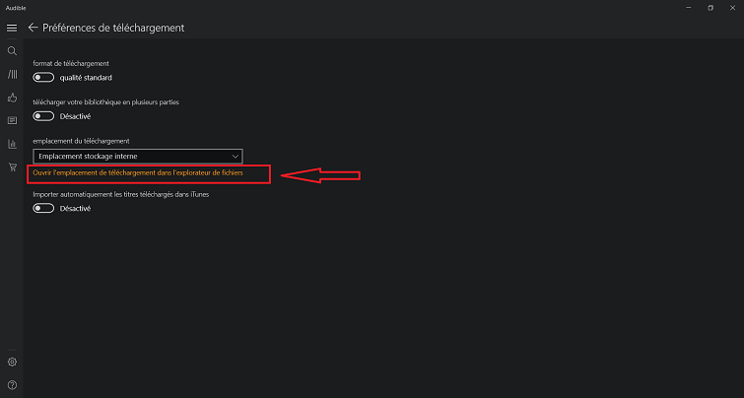Open the search icon in sidebar
Image resolution: width=744 pixels, height=398 pixels.
coord(12,51)
